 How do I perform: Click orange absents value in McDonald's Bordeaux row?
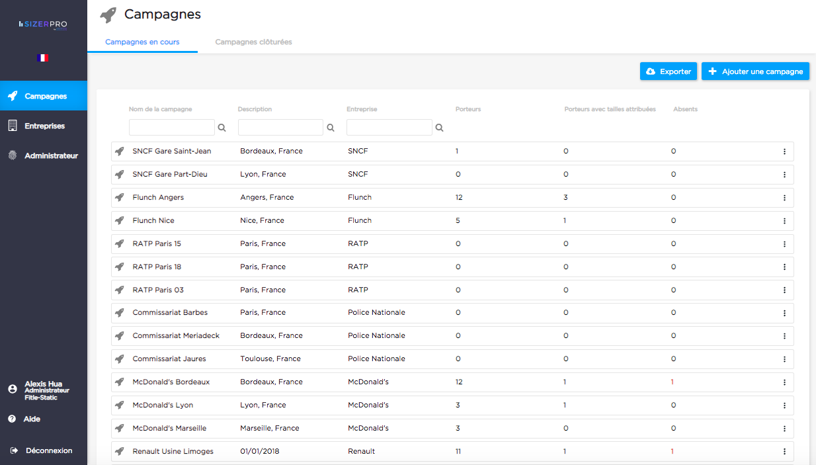(x=673, y=382)
